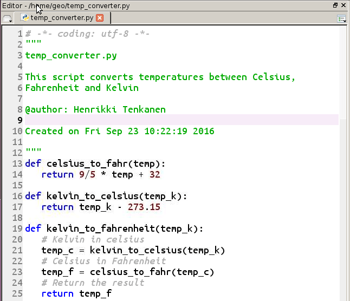
Task: Click 'temp_f = celsius_to_fahr(temp_c)' line
Action: coord(128,272)
